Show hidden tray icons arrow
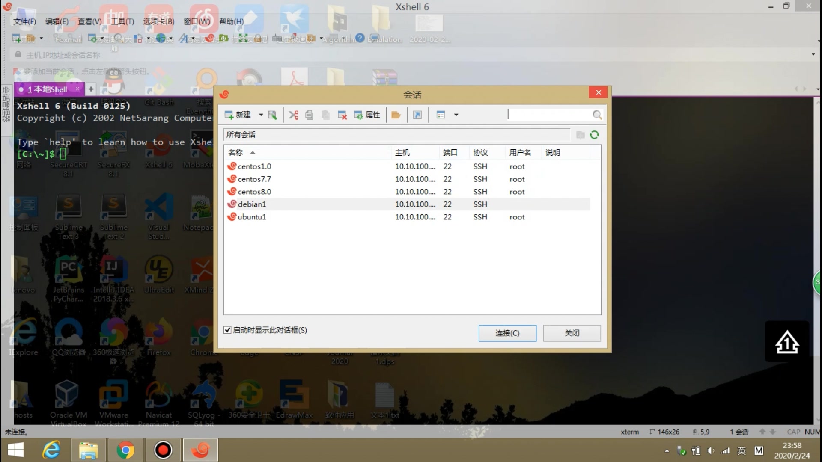Screen dimensions: 822x462 pos(667,450)
